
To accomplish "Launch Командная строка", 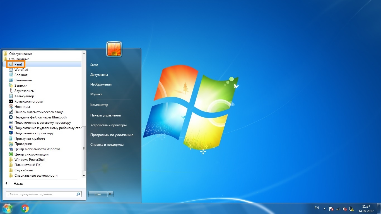I will point(28,101).
